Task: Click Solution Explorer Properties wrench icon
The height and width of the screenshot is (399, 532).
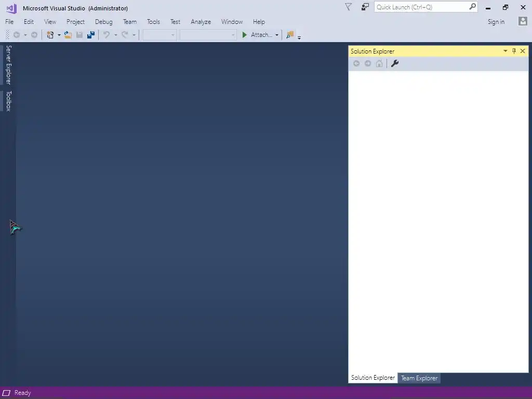Action: (x=395, y=63)
